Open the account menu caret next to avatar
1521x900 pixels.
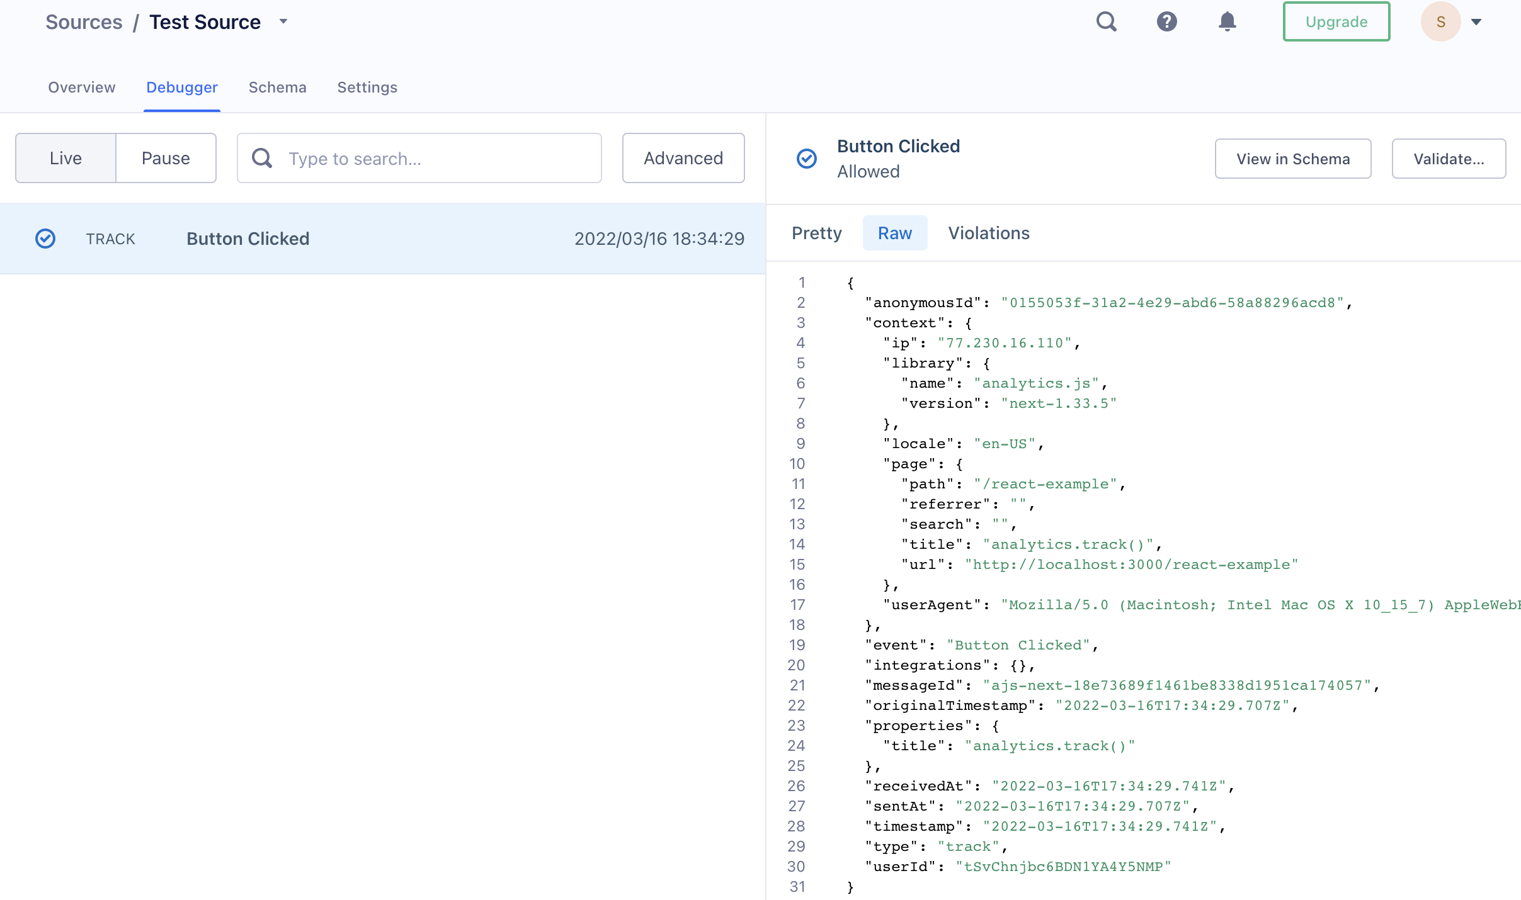(1476, 22)
